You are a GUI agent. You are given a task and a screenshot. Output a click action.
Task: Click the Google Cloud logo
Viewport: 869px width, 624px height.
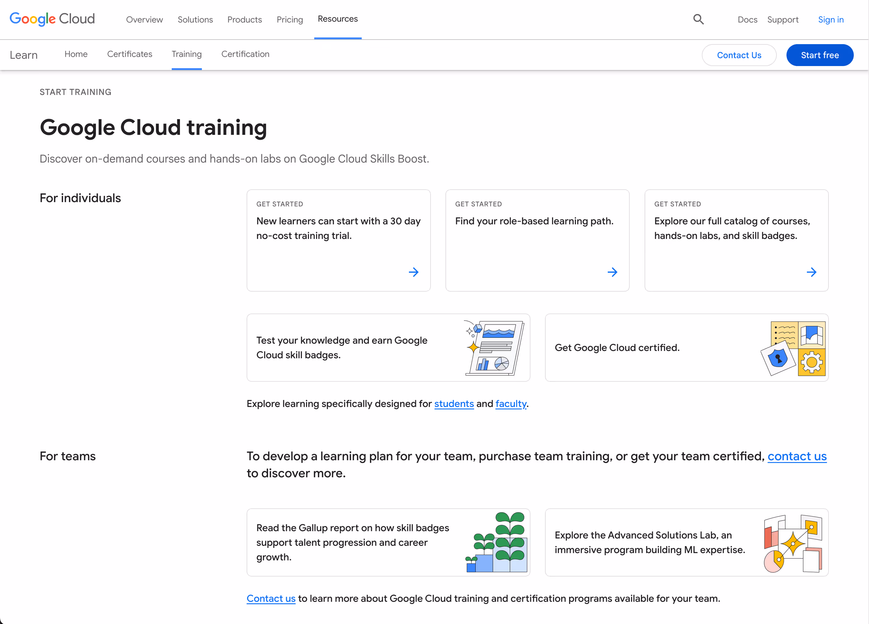pos(52,19)
